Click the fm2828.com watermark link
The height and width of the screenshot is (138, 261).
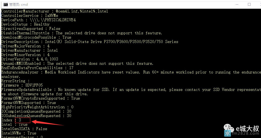tap(245, 134)
